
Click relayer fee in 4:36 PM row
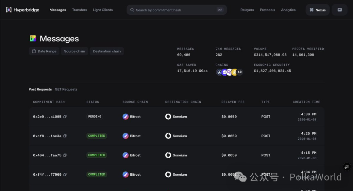click(229, 117)
